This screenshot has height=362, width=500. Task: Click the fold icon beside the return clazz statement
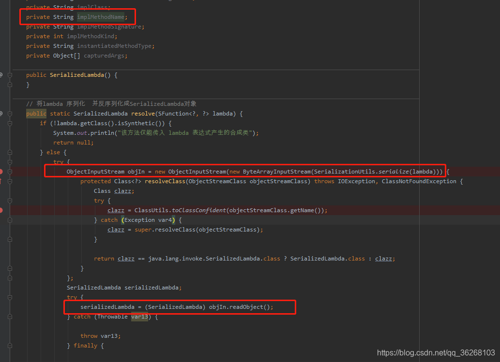[10, 267]
